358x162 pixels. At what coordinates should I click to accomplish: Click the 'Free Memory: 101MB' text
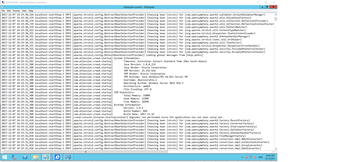136,102
